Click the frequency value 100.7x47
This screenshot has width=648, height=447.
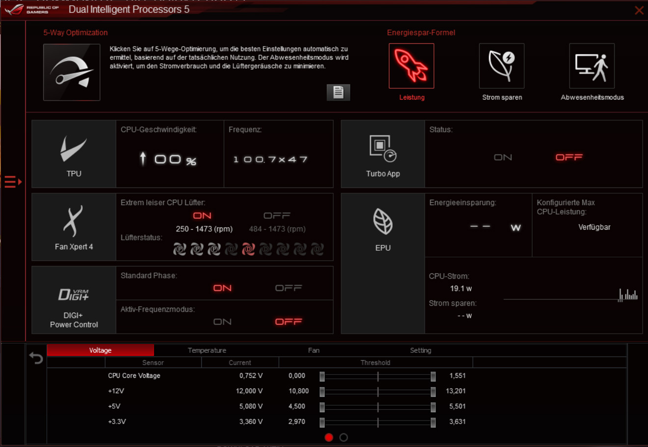click(270, 159)
